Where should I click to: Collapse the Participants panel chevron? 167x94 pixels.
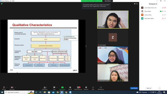click(141, 4)
